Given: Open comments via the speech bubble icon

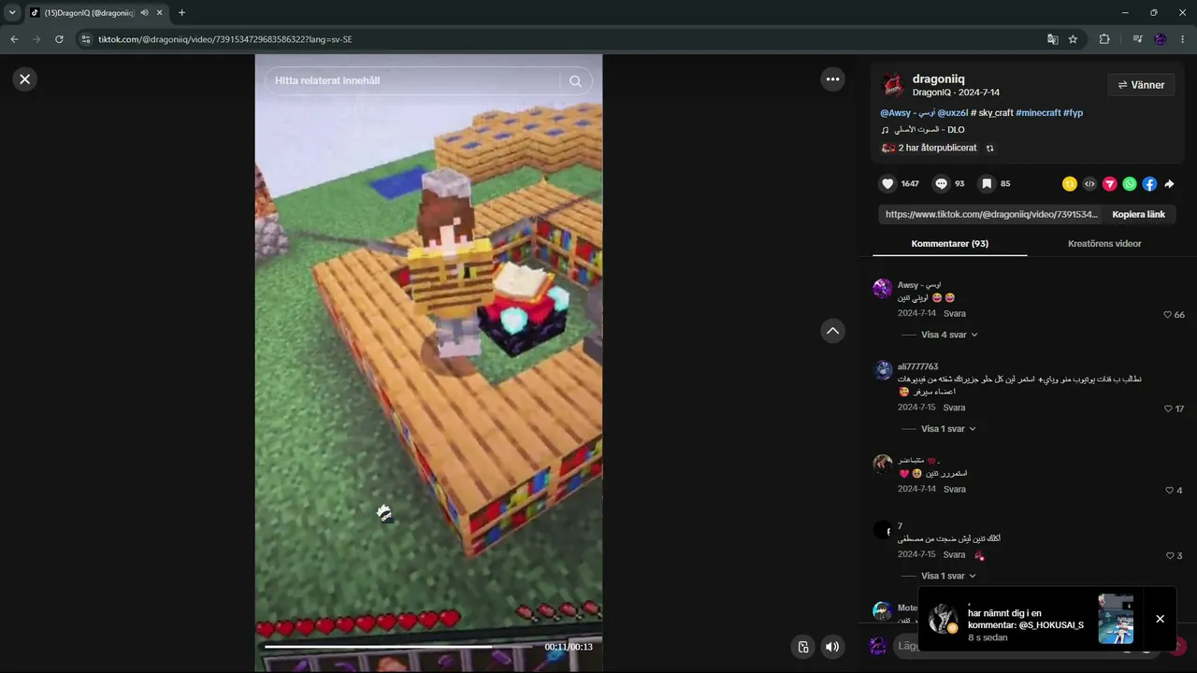Looking at the screenshot, I should point(942,184).
